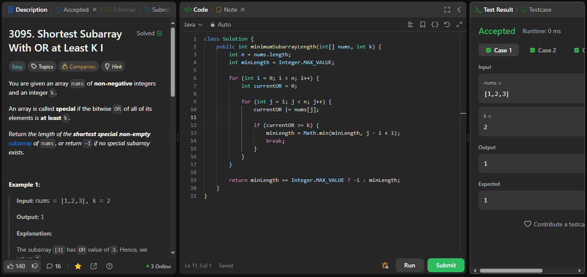Expand the Topics tag
The height and width of the screenshot is (277, 587).
pos(42,67)
